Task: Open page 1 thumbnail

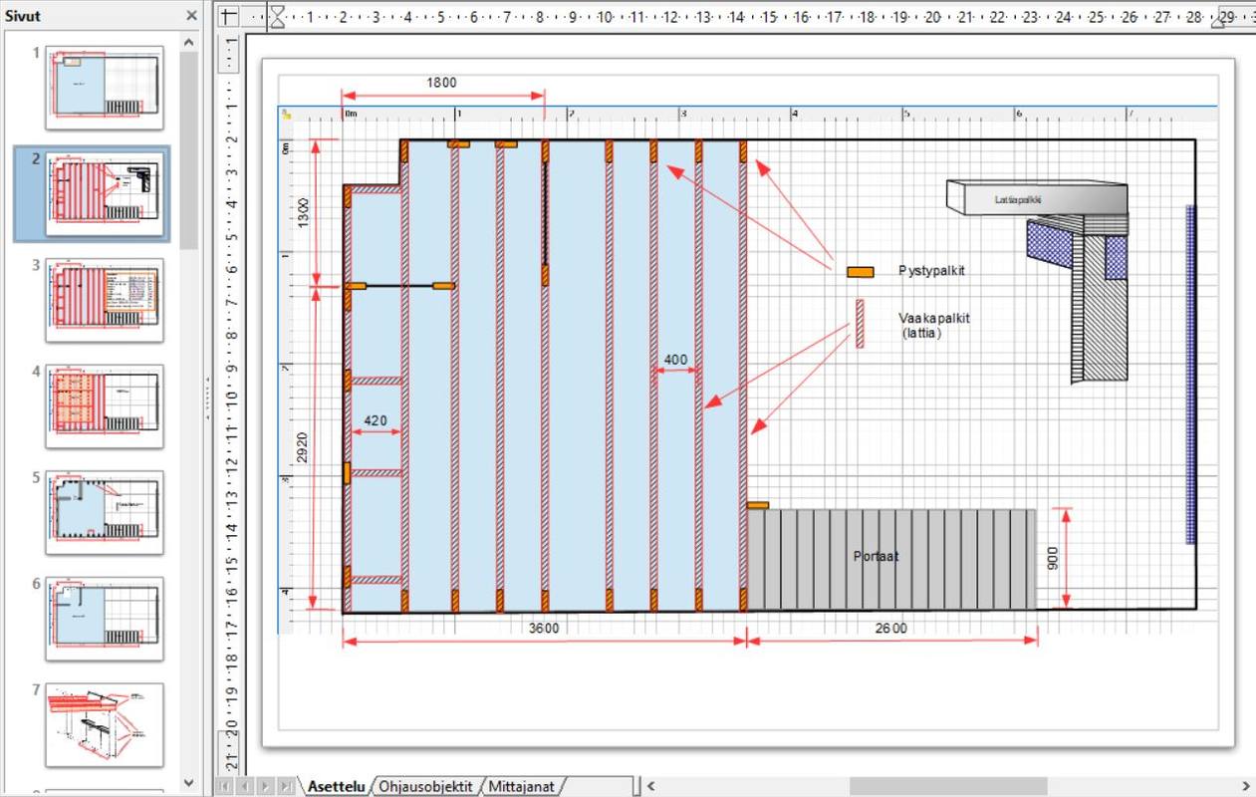Action: 105,88
